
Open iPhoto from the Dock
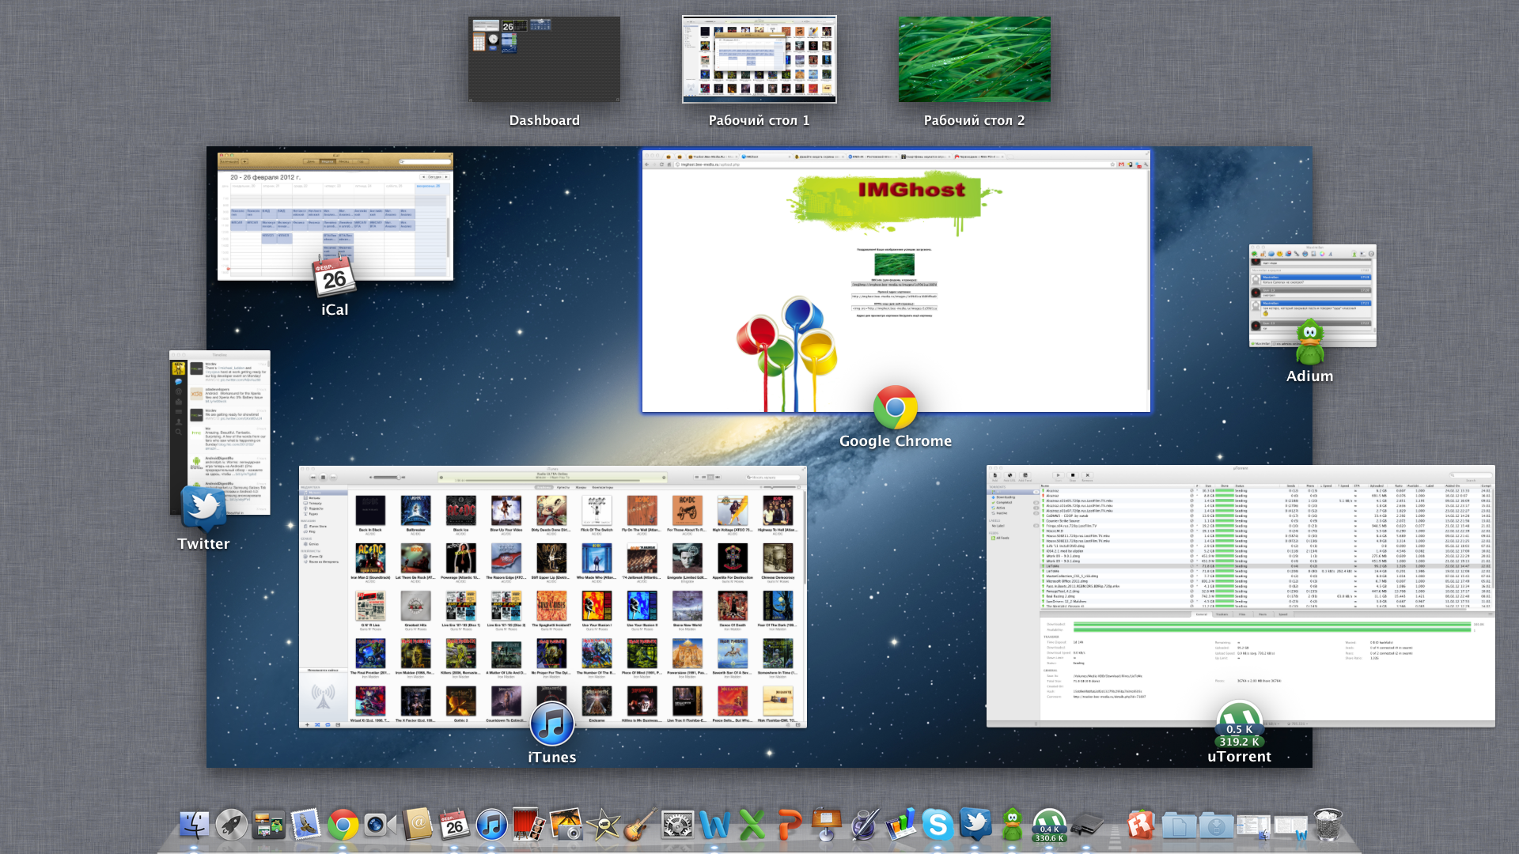566,825
